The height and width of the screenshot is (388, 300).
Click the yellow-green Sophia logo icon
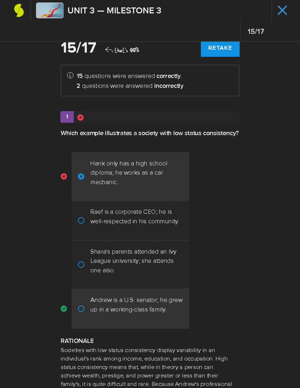pos(19,10)
